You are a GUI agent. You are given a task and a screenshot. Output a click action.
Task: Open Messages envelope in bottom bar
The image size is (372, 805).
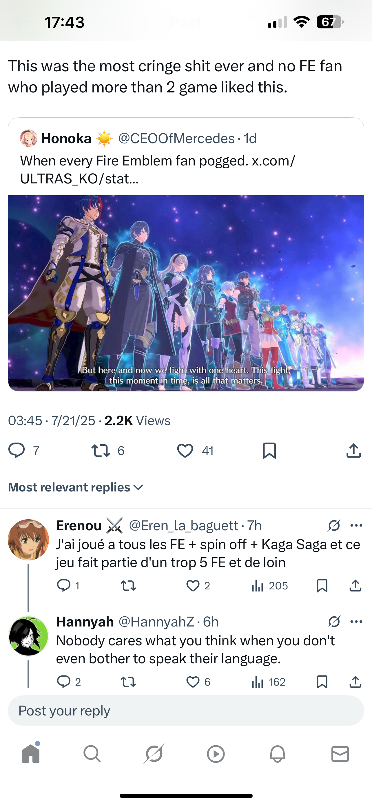point(340,754)
